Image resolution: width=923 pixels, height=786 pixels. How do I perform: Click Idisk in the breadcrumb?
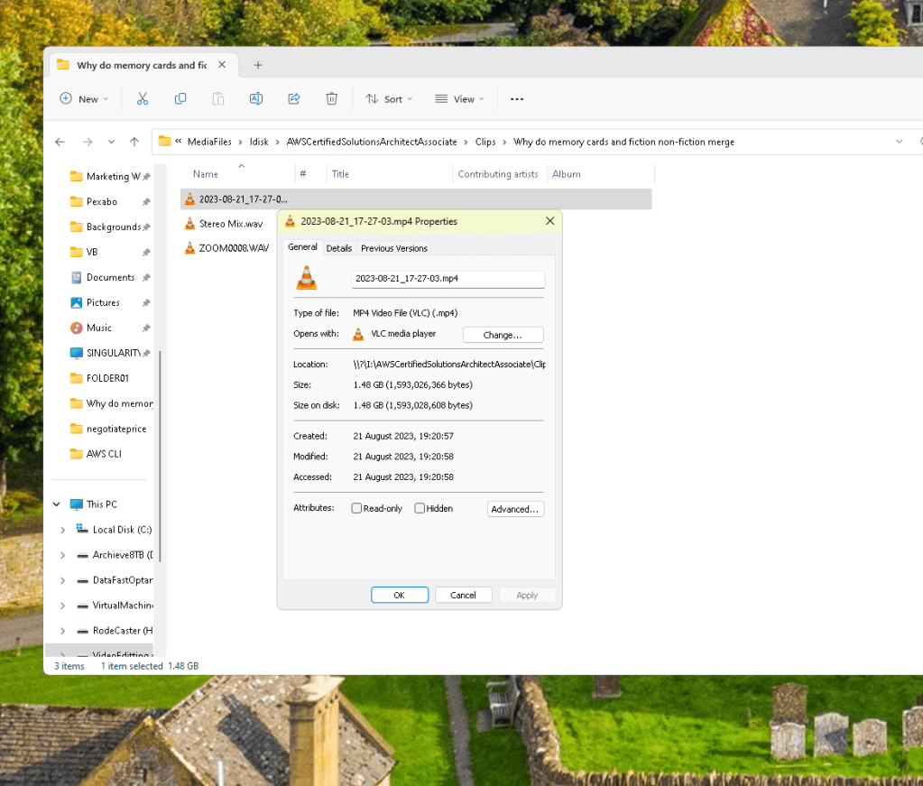point(259,142)
